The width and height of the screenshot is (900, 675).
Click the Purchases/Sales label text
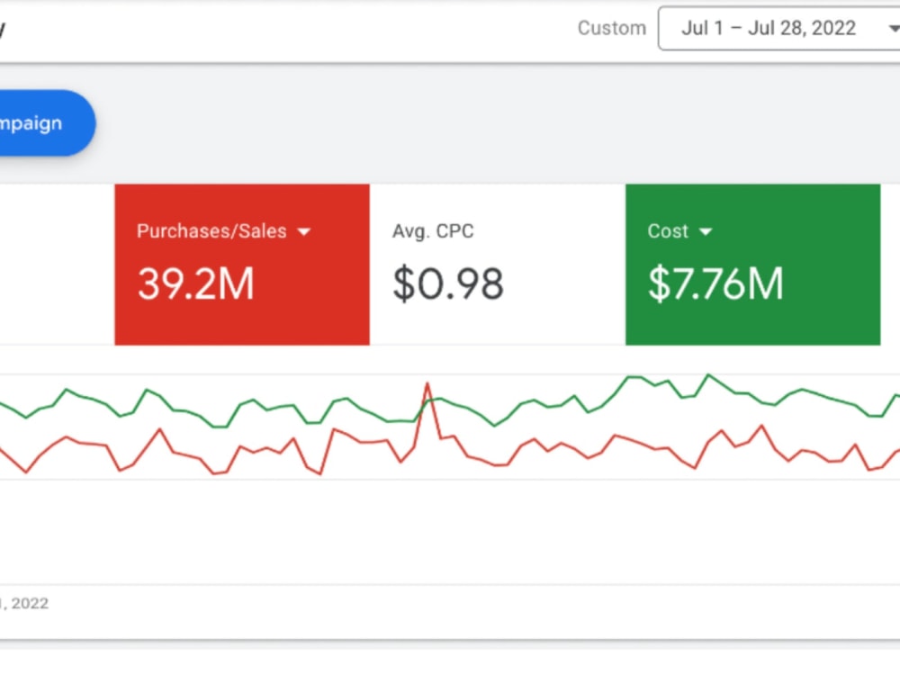211,231
